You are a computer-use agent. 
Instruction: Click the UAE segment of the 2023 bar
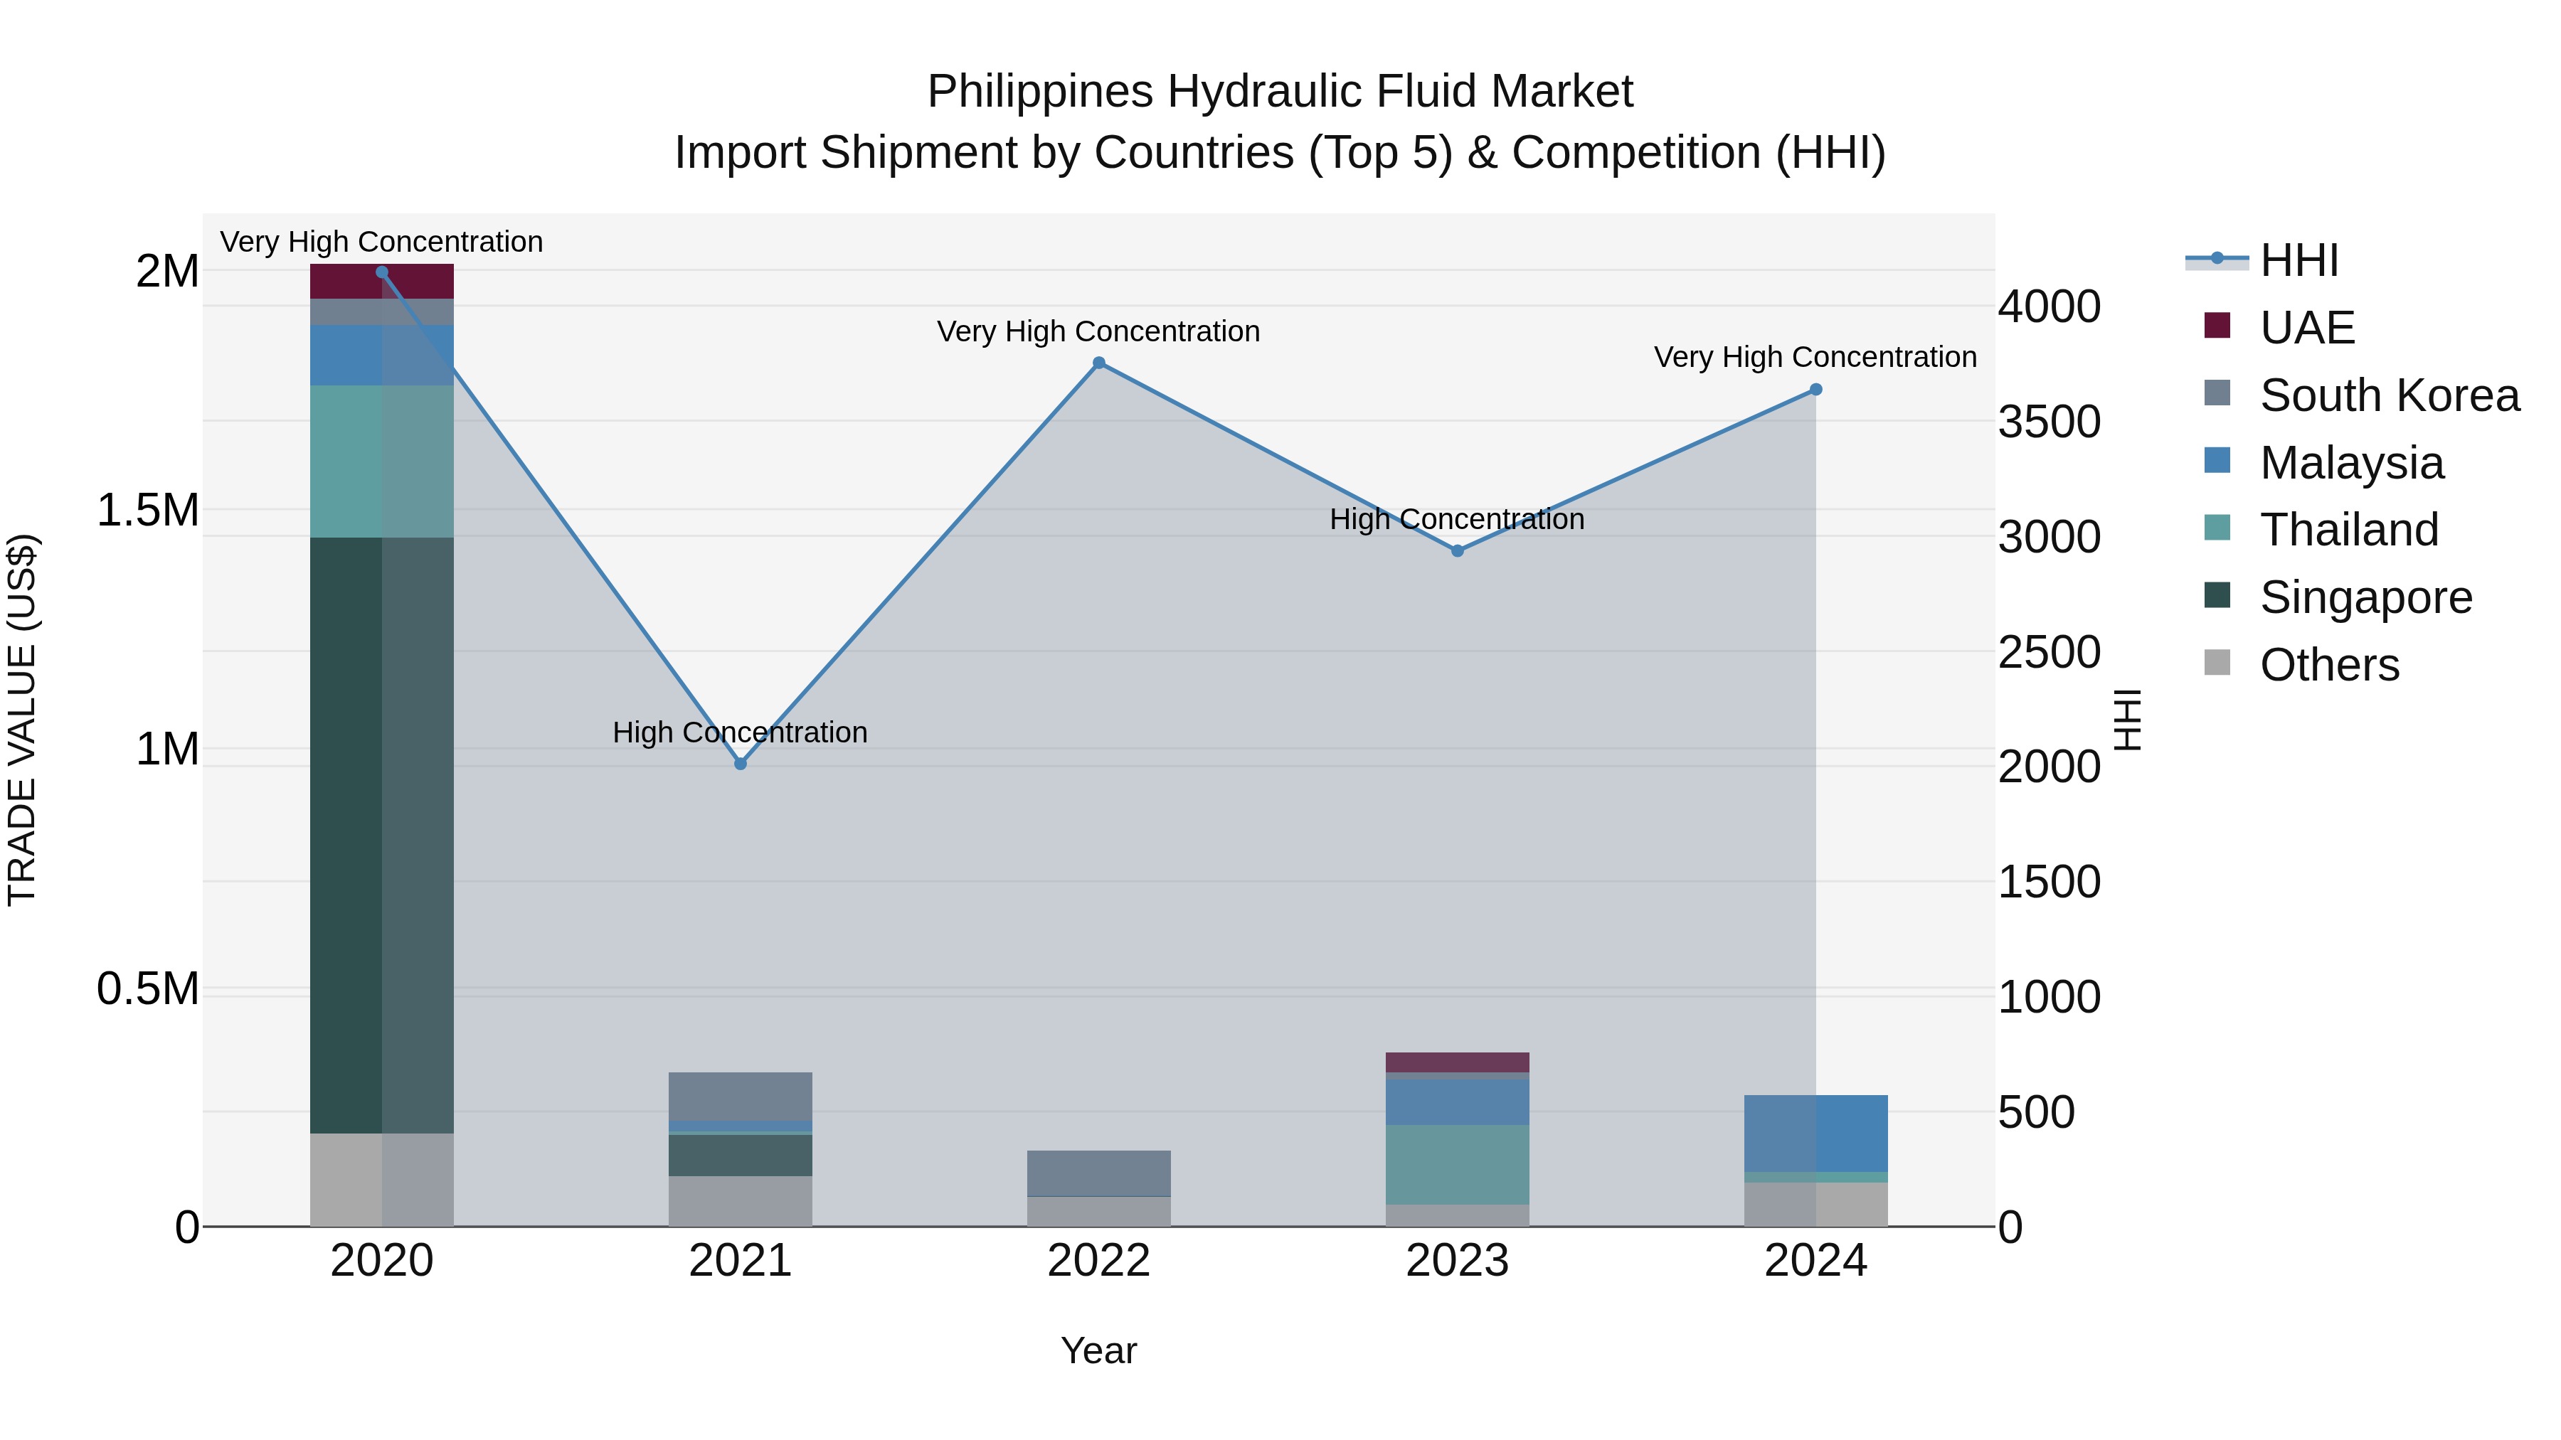tap(1458, 1062)
